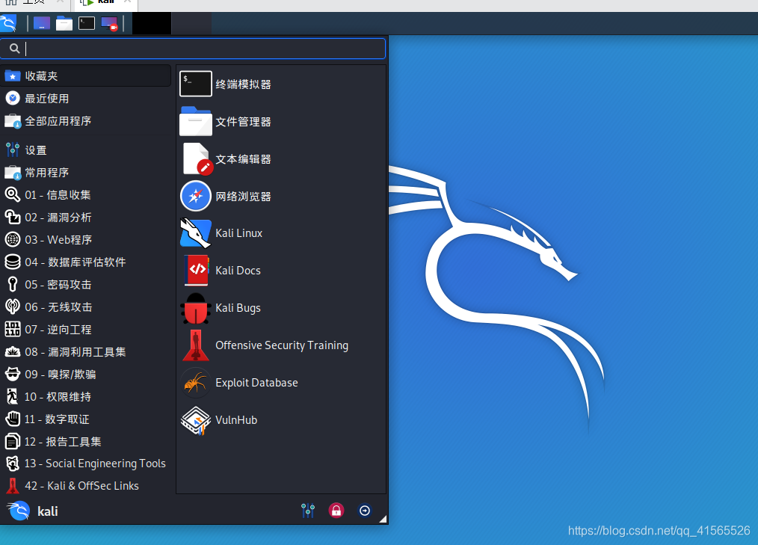Click the Offensive Security Training text
The width and height of the screenshot is (758, 545).
[x=282, y=345]
